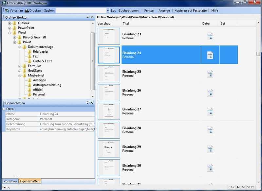Select the Gäste & Feste folder
The width and height of the screenshot is (262, 191).
[x=43, y=61]
